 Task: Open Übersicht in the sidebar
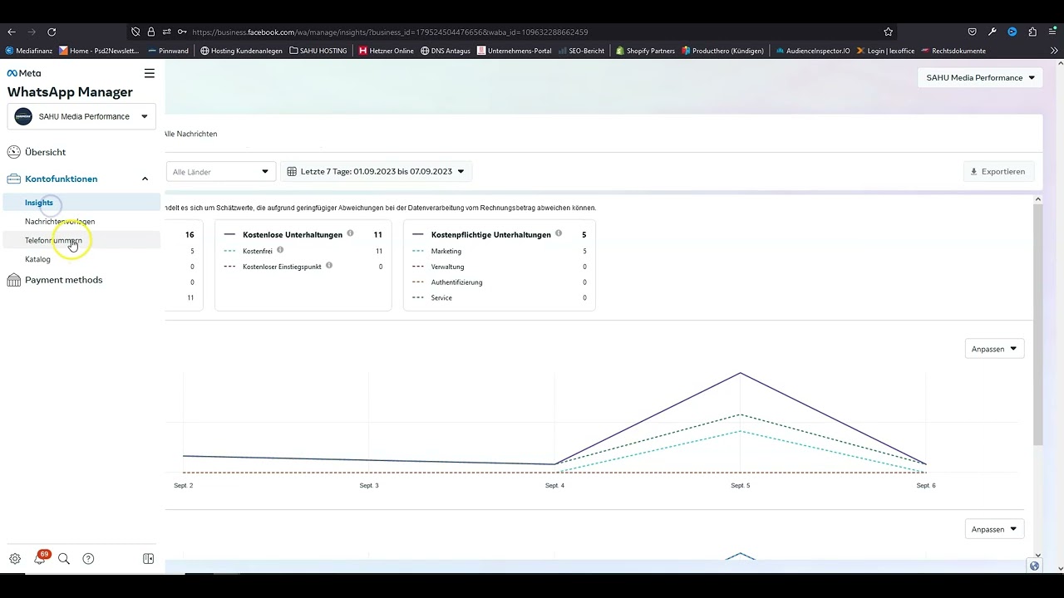(45, 152)
